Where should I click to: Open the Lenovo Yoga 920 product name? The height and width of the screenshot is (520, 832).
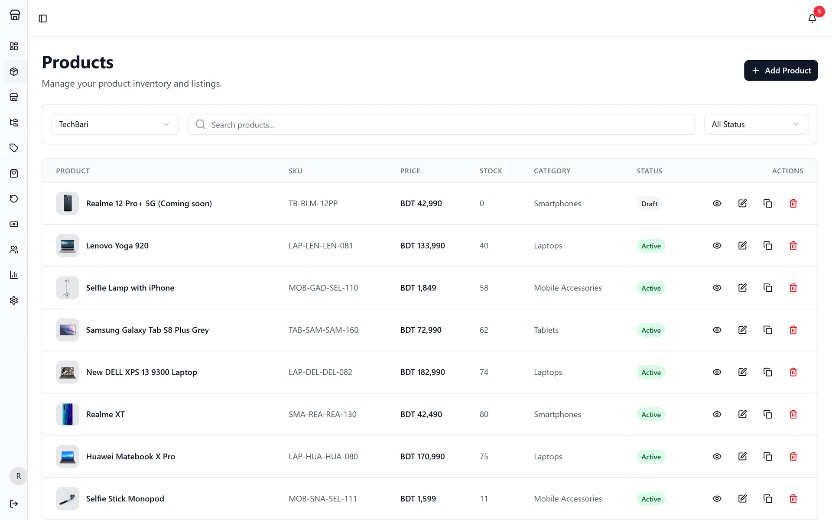117,246
